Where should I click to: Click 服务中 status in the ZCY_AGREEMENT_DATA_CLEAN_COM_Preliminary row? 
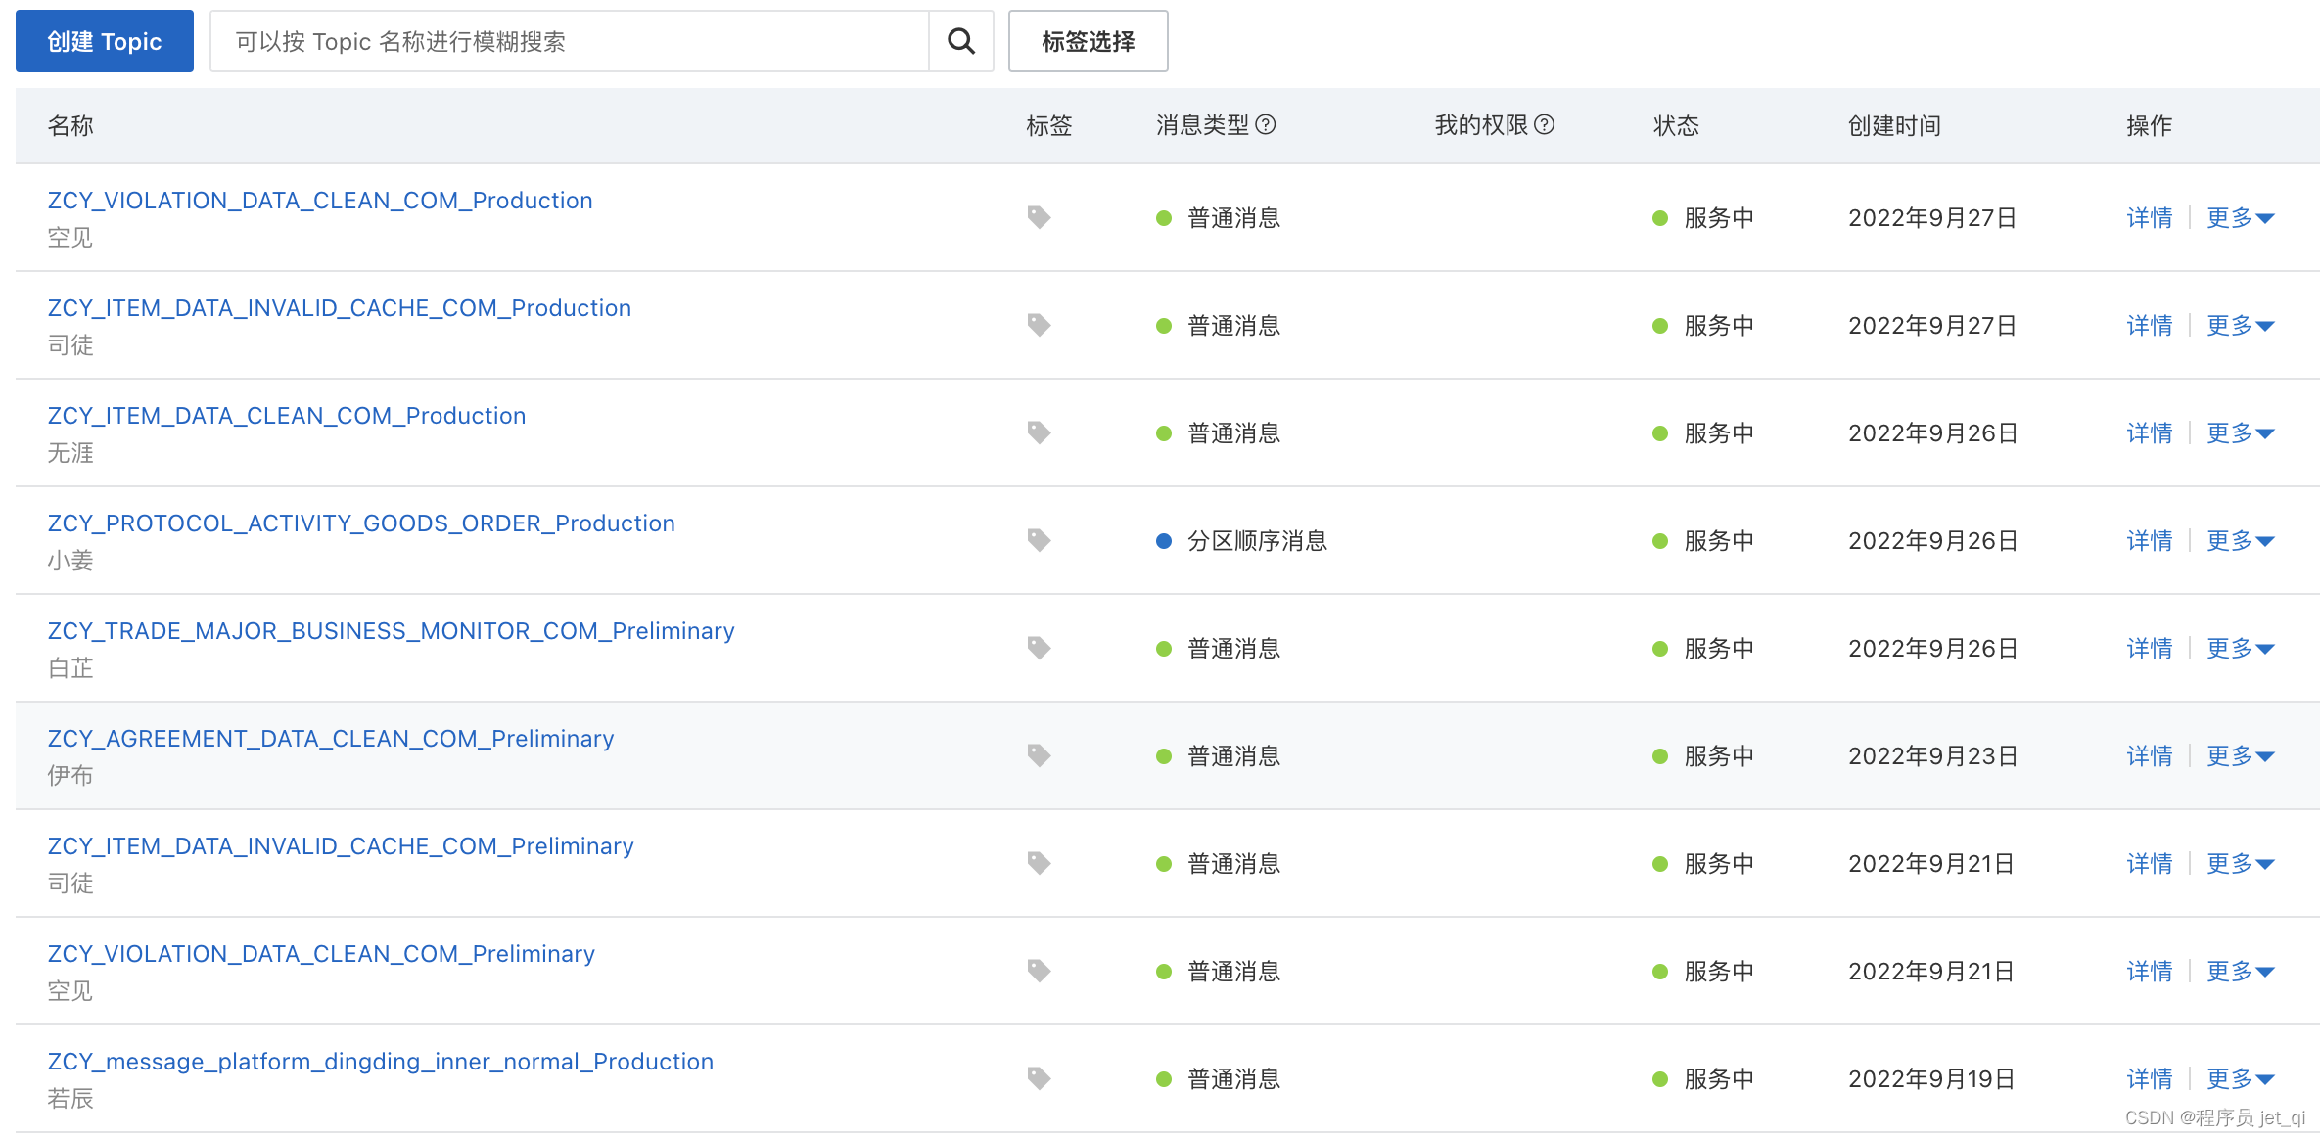point(1719,756)
